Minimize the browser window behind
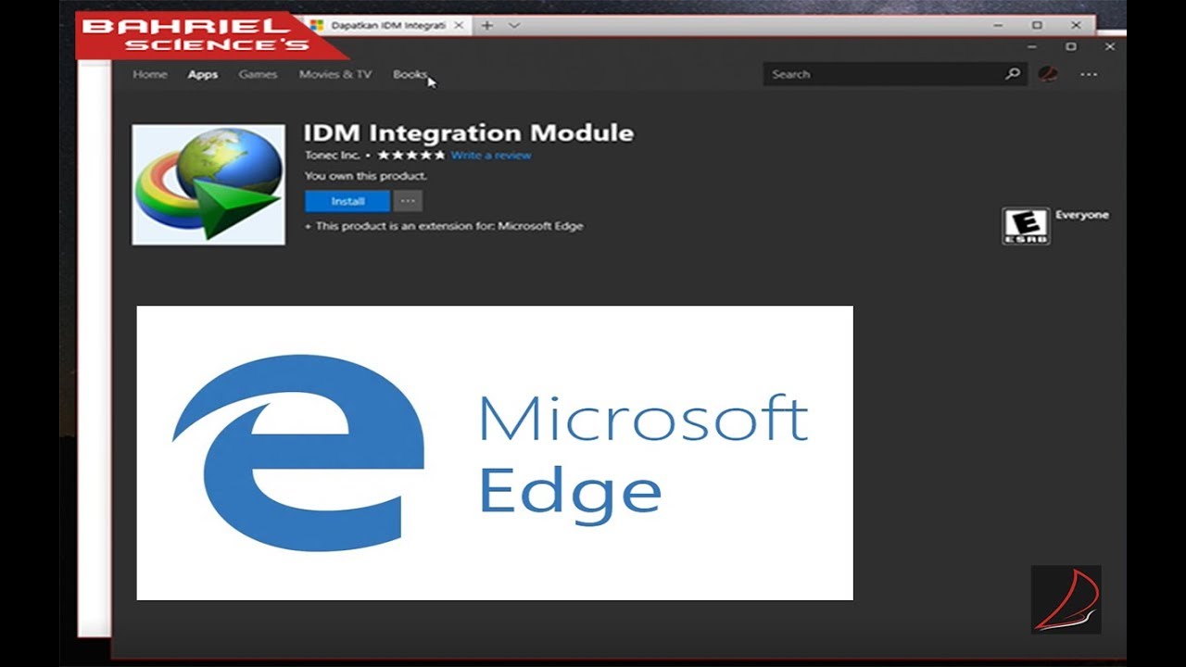 pyautogui.click(x=998, y=25)
